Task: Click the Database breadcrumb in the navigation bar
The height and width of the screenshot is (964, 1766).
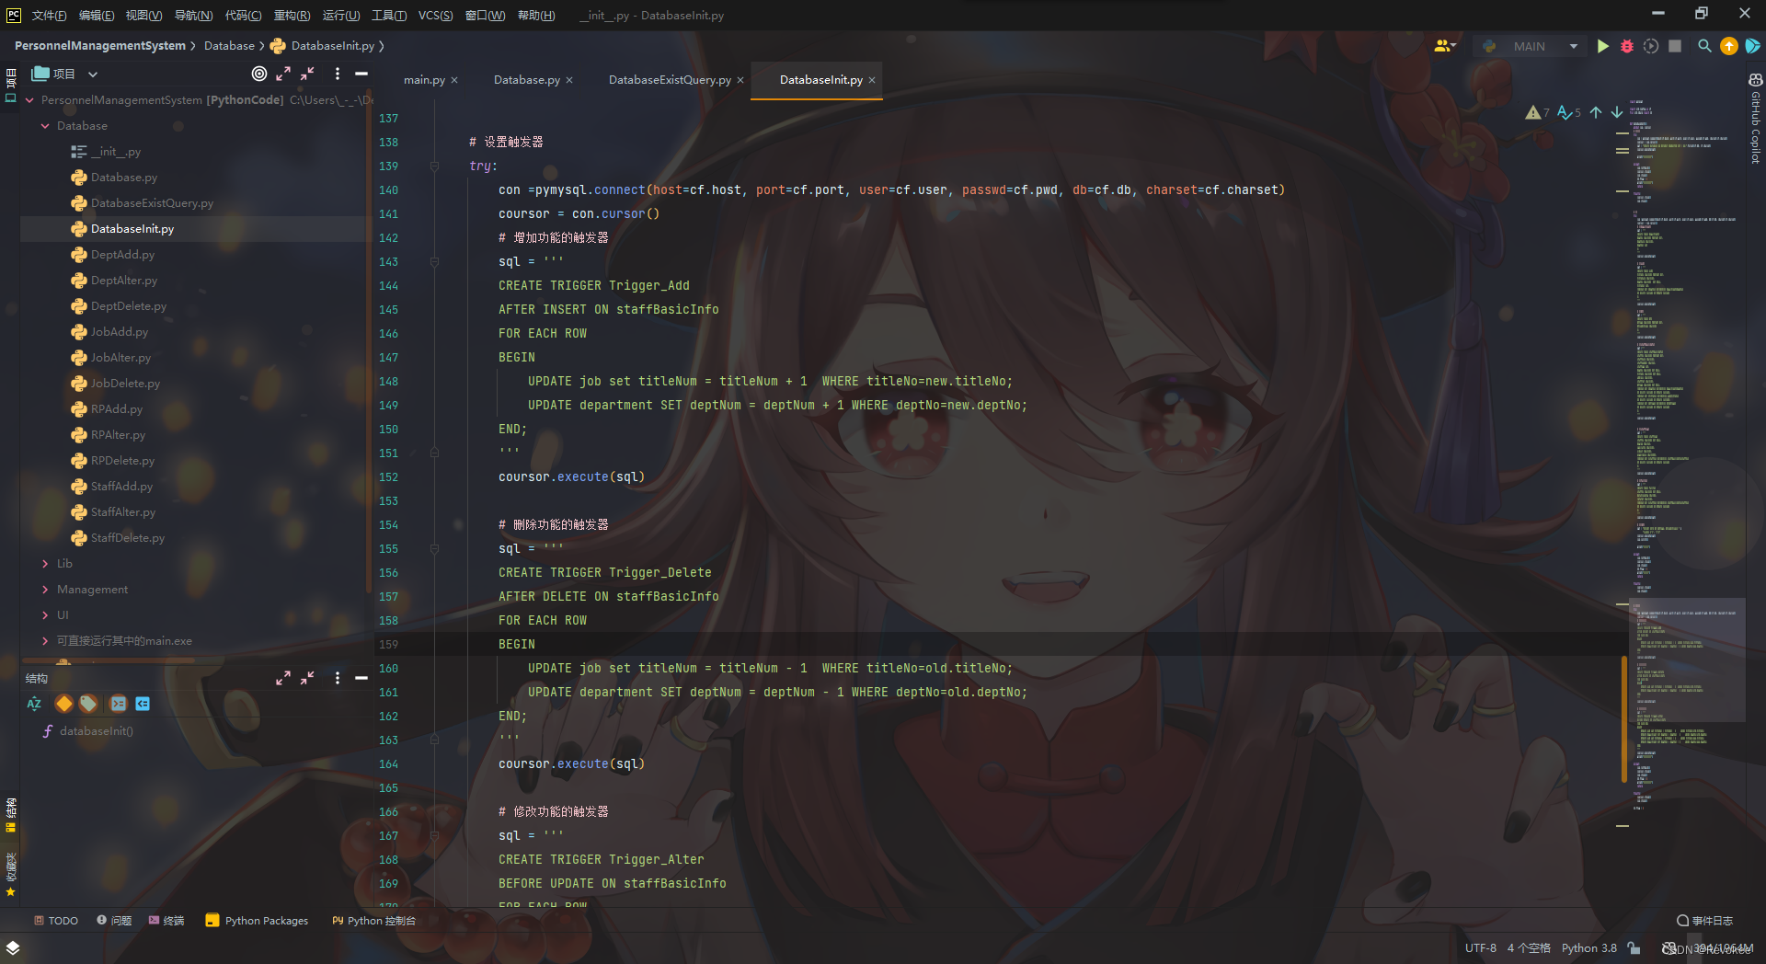Action: (x=229, y=45)
